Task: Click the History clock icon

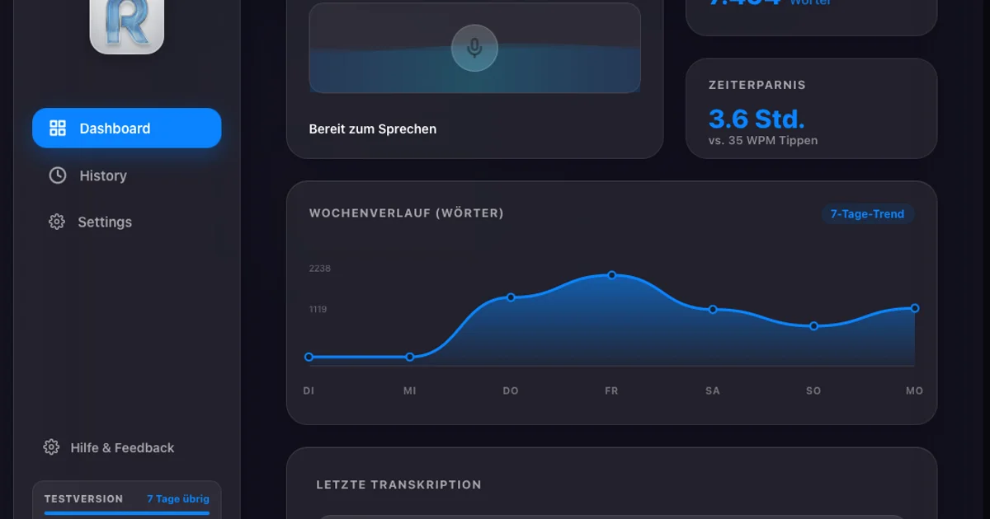Action: (x=58, y=175)
